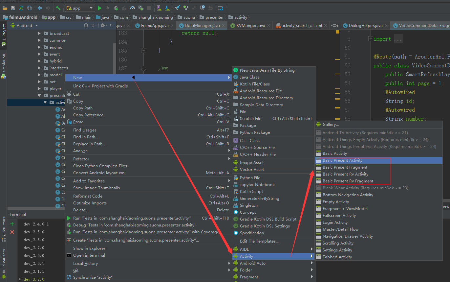Close the FeimuApp.java tab

pyautogui.click(x=173, y=26)
